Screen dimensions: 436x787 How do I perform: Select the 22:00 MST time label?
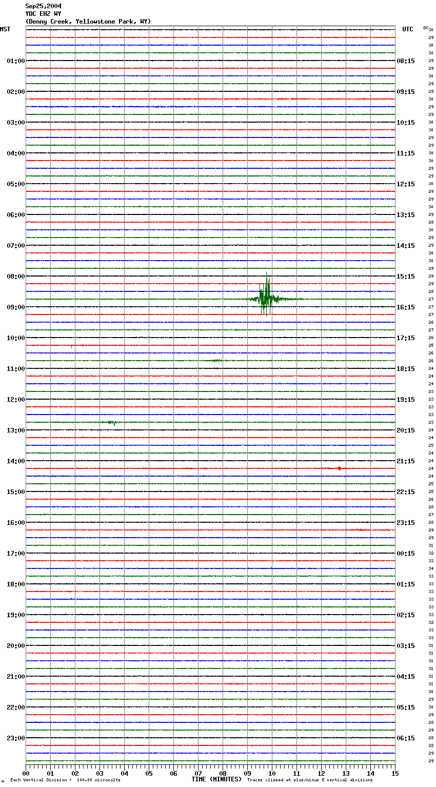(16, 707)
